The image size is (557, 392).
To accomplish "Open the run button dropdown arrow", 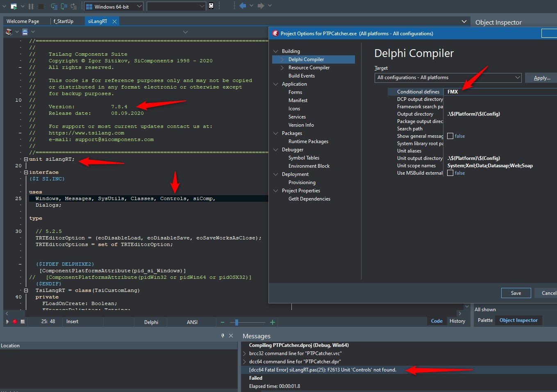I will [23, 6].
